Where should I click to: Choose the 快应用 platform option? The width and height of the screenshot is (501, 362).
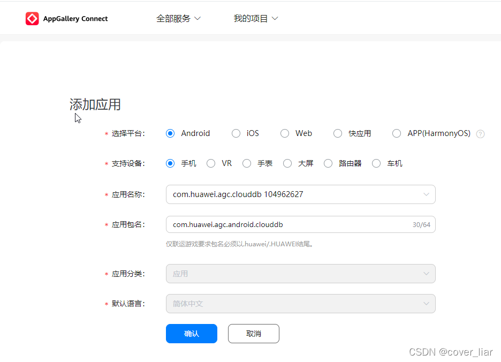pos(338,133)
